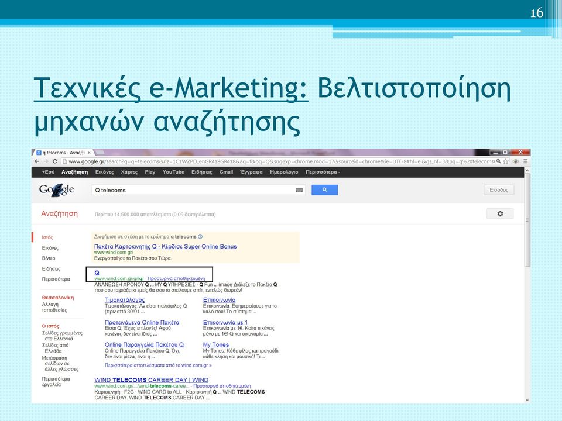
Task: Filter by Σελίδες από Ελλάδα
Action: 55,348
